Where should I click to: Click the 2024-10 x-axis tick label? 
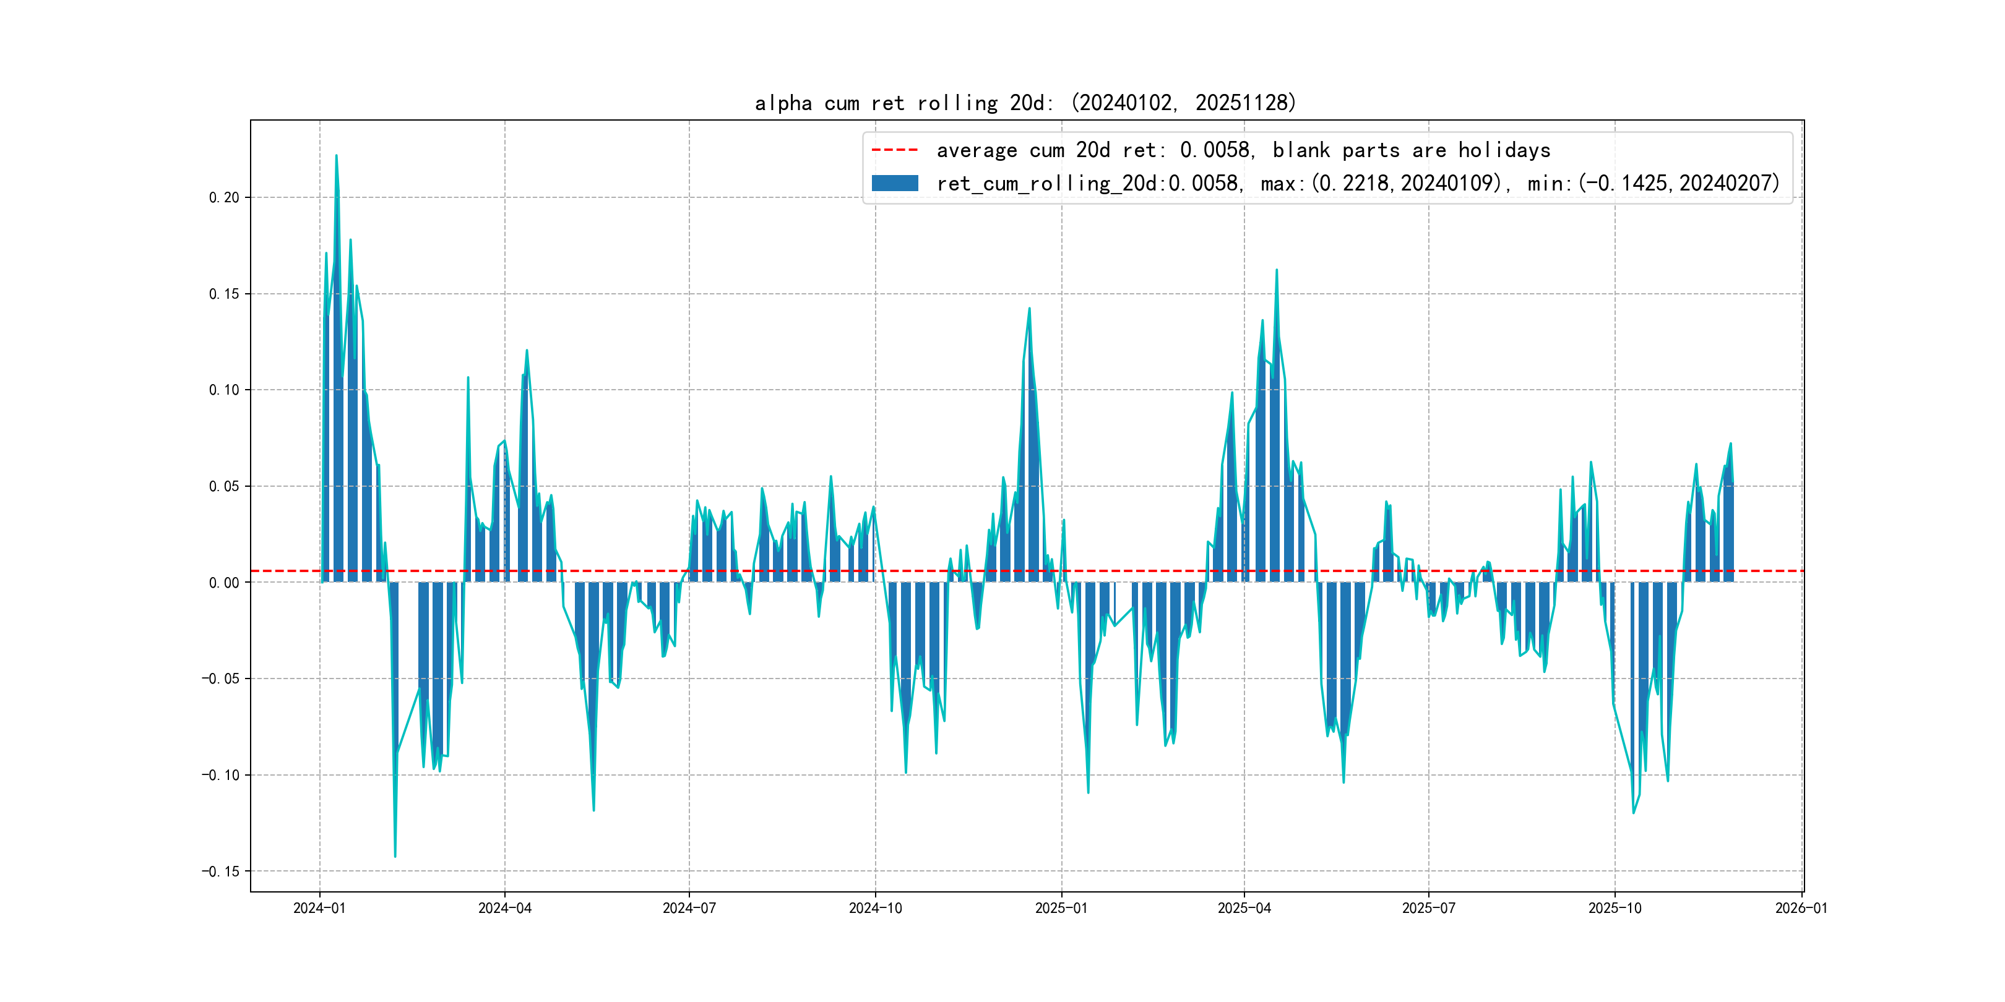pyautogui.click(x=875, y=908)
